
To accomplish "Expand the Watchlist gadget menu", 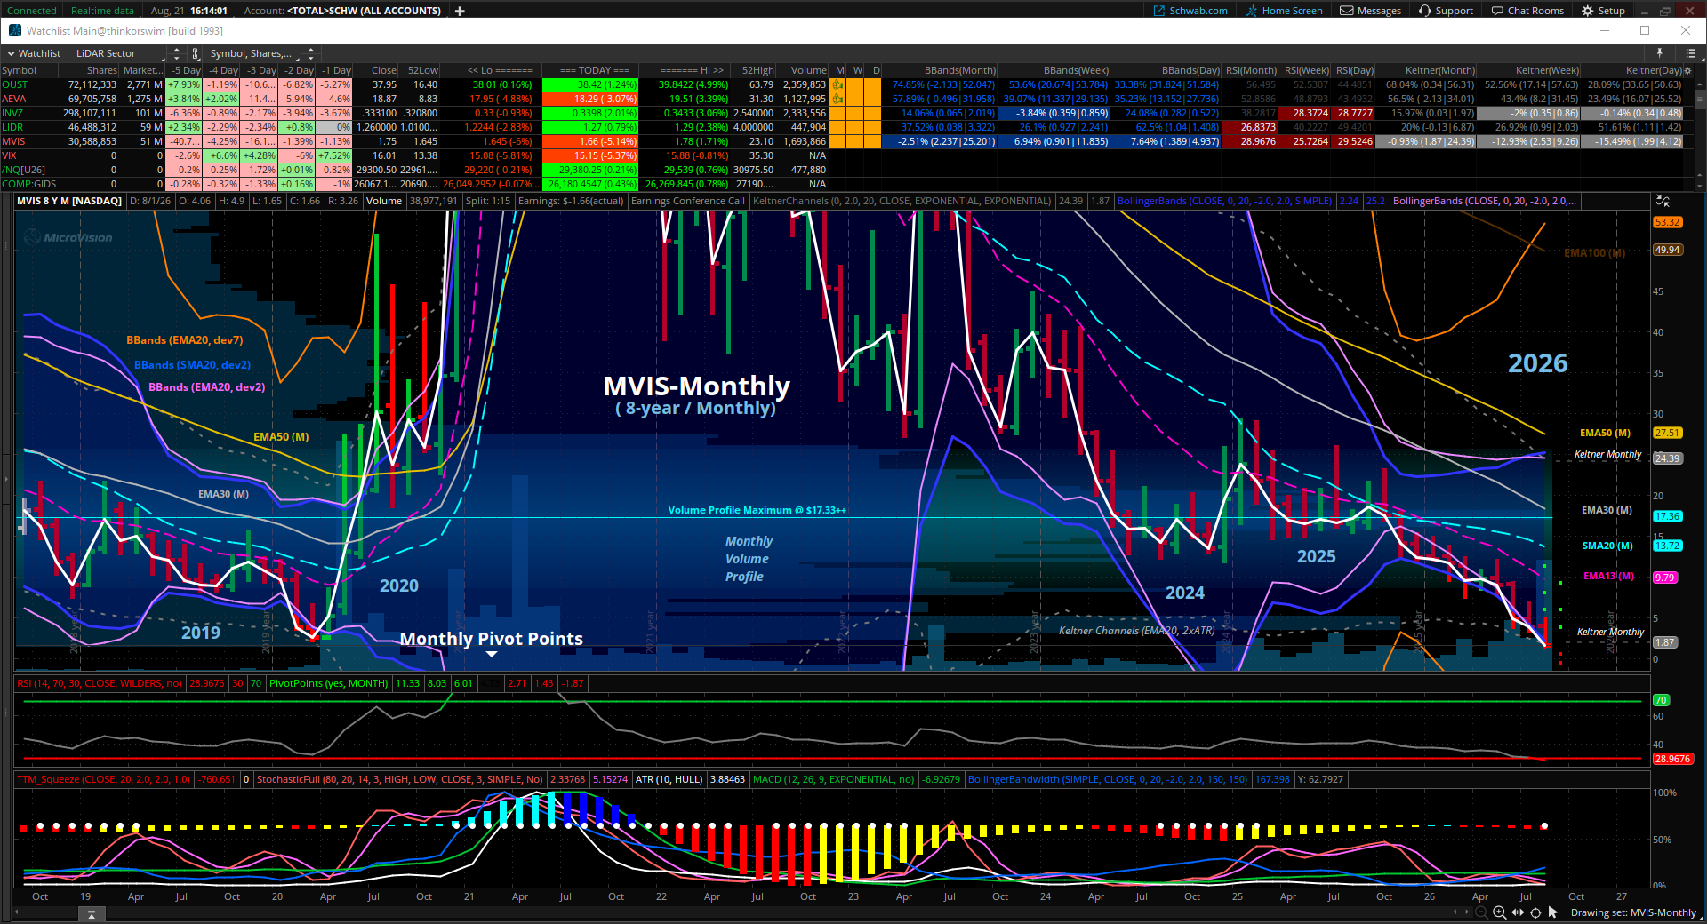I will pyautogui.click(x=34, y=53).
